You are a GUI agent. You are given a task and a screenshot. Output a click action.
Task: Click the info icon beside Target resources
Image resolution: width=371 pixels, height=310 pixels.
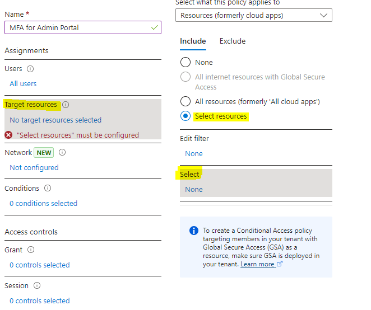pyautogui.click(x=66, y=105)
